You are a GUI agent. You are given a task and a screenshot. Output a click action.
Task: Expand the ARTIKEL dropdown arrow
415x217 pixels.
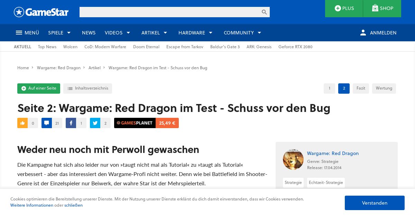click(x=165, y=33)
